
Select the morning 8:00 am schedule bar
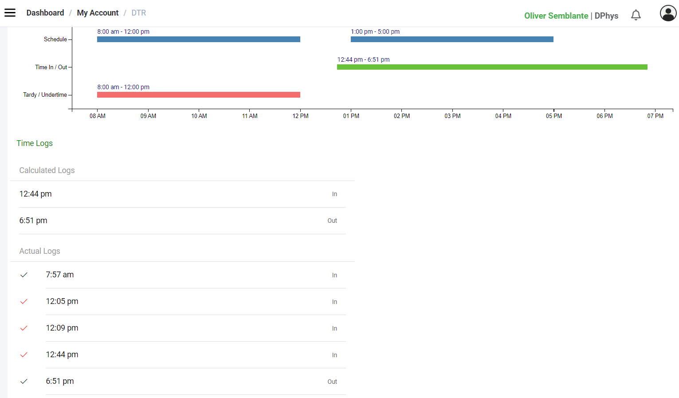click(x=198, y=39)
